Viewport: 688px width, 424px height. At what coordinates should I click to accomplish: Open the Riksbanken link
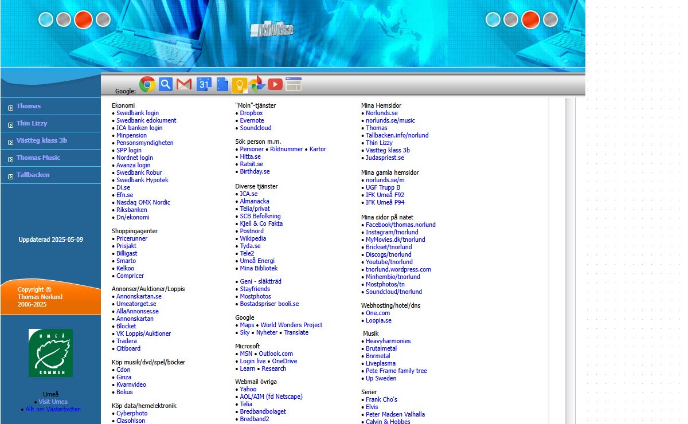tap(132, 210)
